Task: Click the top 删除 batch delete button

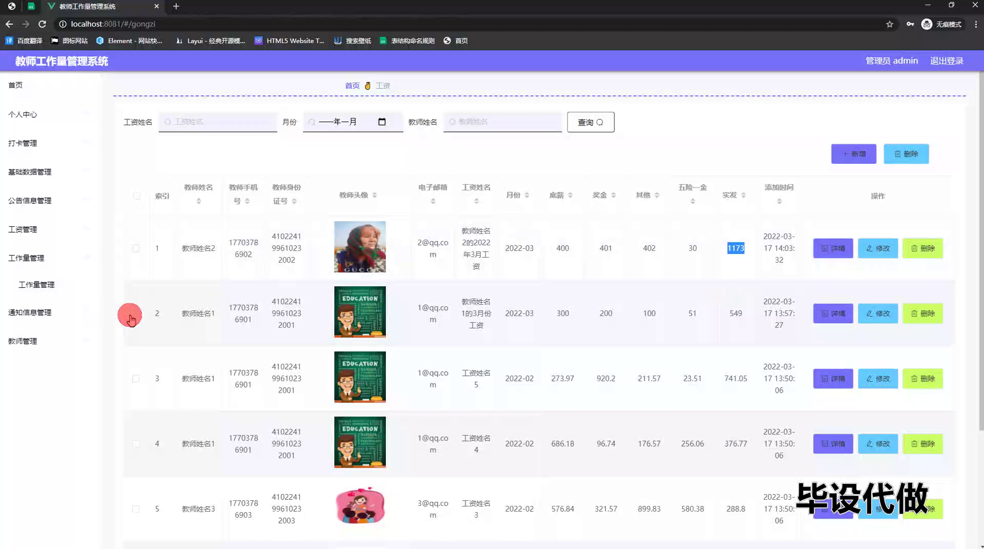Action: click(x=906, y=154)
